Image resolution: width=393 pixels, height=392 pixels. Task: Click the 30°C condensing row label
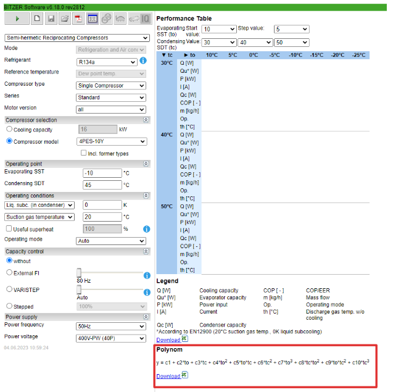pos(167,63)
